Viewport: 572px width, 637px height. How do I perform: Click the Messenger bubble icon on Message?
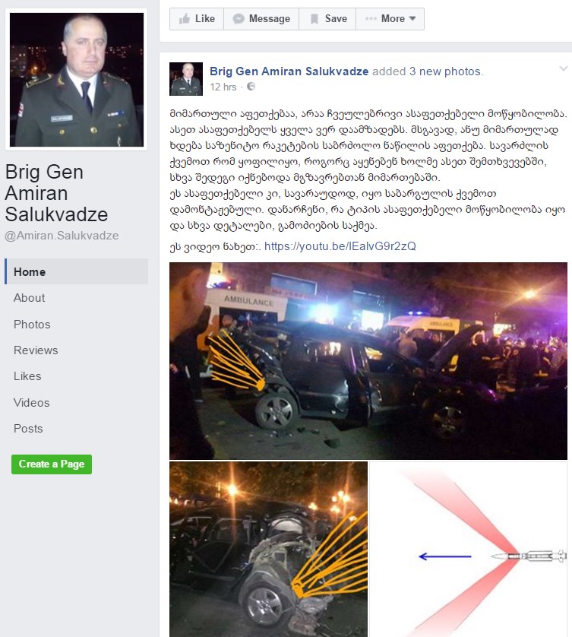point(239,19)
